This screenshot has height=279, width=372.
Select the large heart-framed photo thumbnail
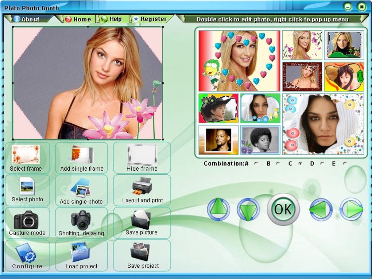click(239, 61)
